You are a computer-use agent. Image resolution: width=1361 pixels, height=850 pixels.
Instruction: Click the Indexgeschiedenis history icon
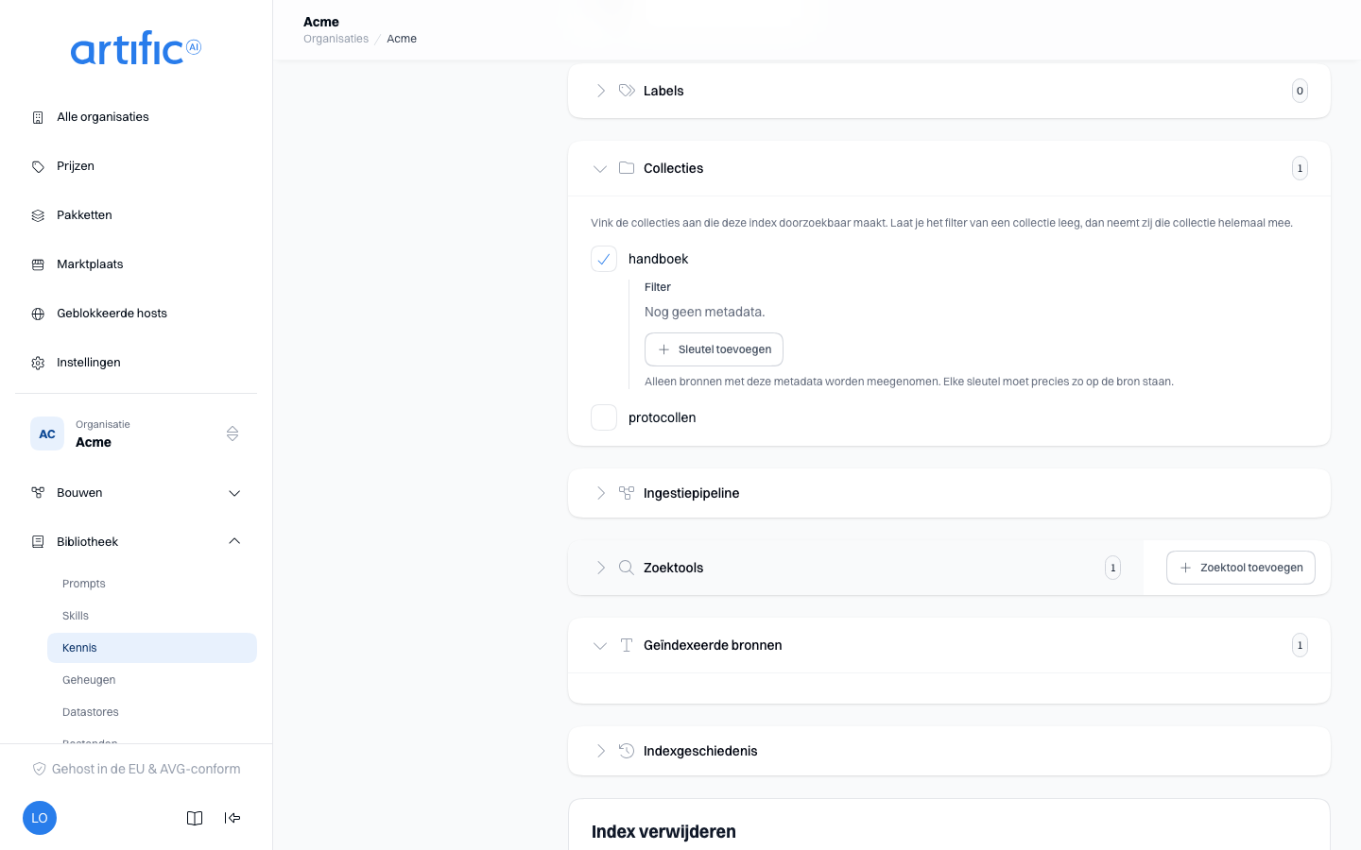(x=627, y=751)
